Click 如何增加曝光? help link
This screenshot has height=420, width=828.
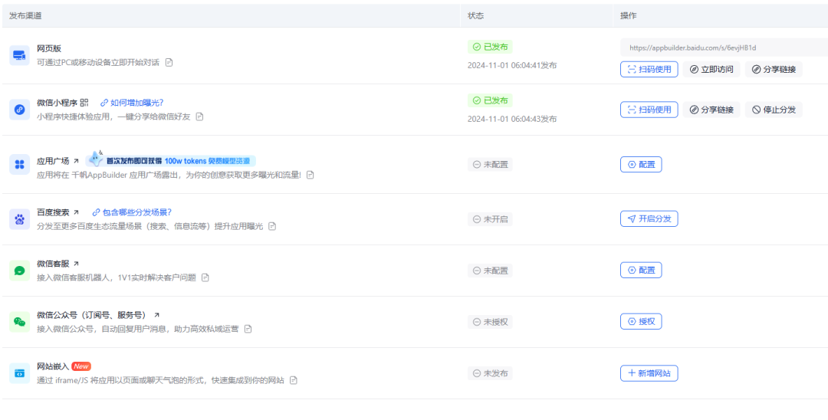click(132, 103)
